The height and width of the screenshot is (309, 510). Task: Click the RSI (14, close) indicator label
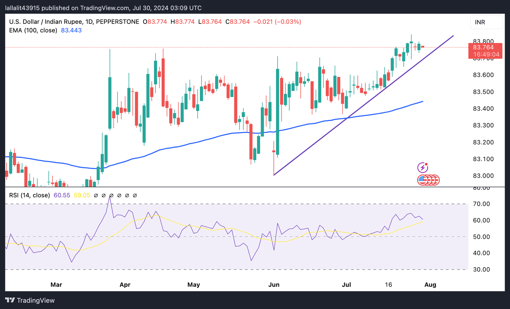tap(29, 195)
